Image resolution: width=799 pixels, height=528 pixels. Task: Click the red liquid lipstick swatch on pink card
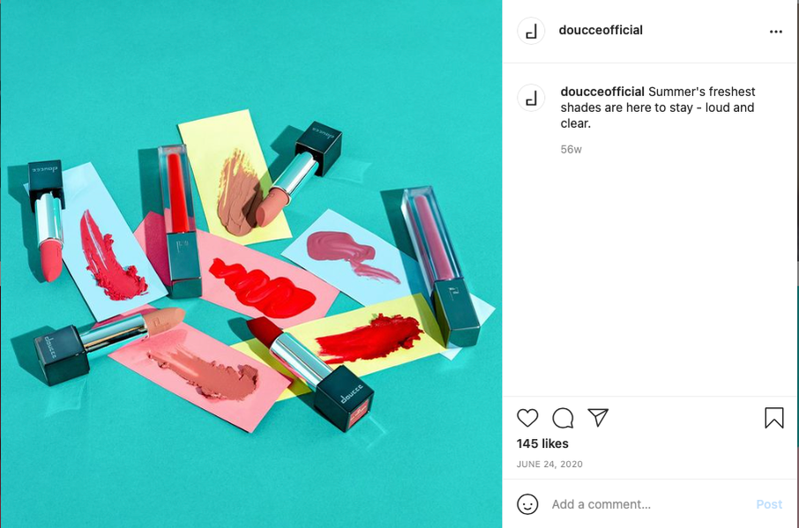pos(262,287)
